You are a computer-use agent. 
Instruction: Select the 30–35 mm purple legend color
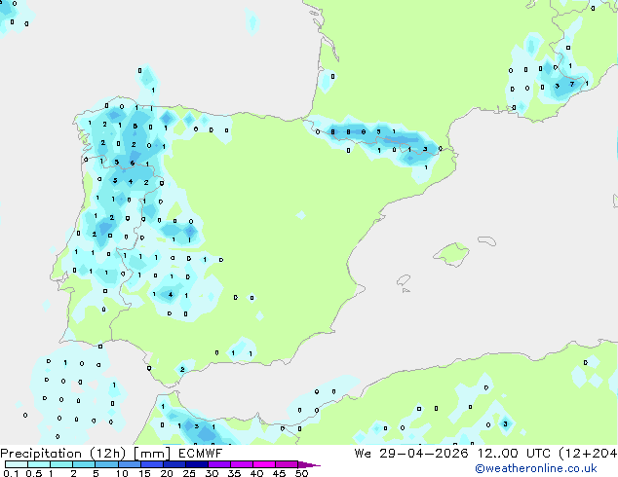[x=218, y=464]
